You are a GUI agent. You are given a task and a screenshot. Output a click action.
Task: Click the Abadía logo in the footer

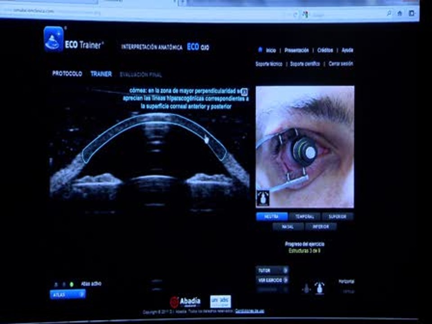tap(185, 302)
